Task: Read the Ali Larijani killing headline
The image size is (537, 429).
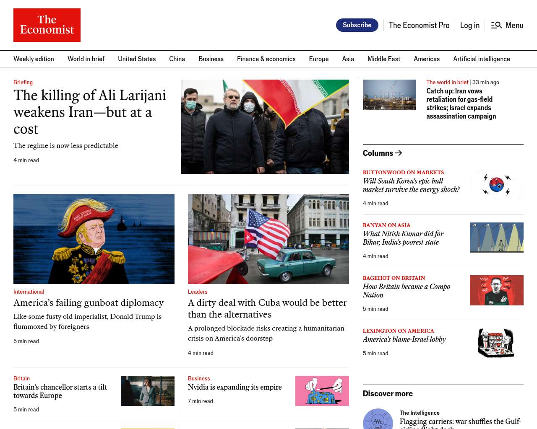Action: (x=90, y=112)
